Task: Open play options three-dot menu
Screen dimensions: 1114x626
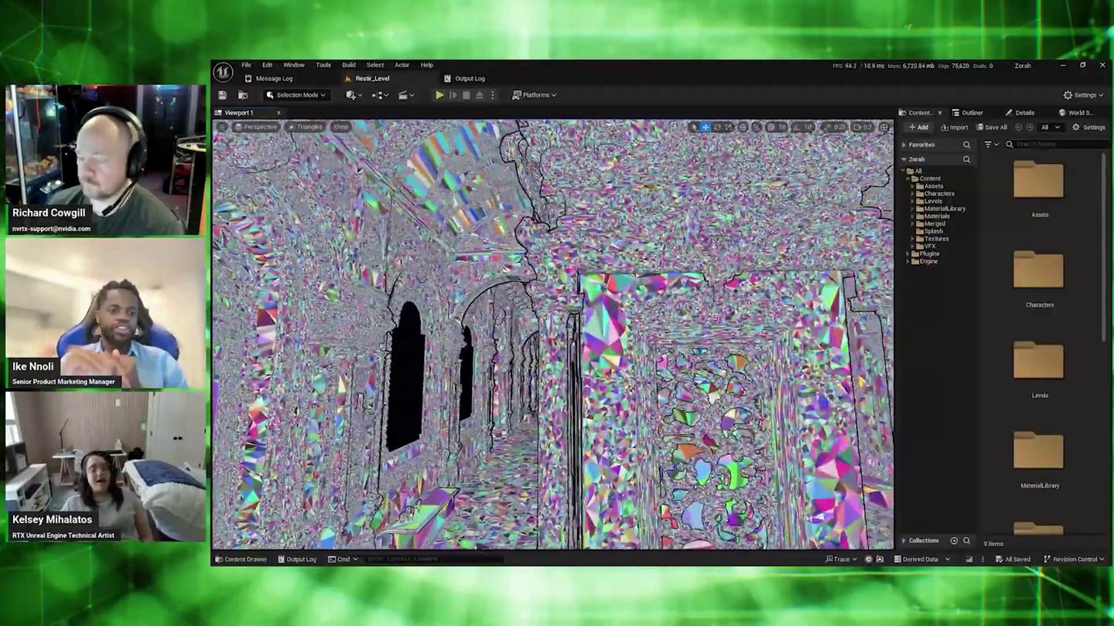Action: [x=492, y=95]
